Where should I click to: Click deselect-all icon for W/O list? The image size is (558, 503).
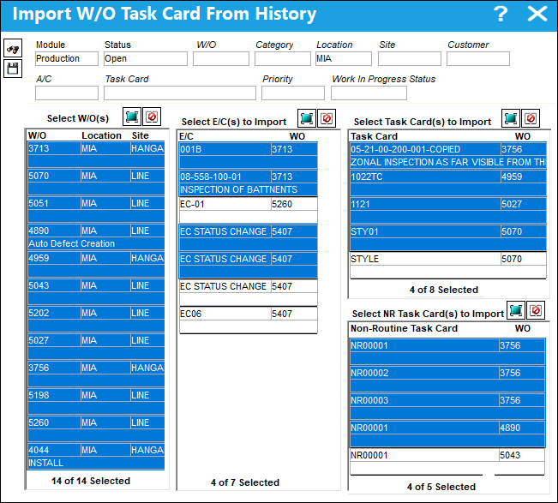point(152,117)
